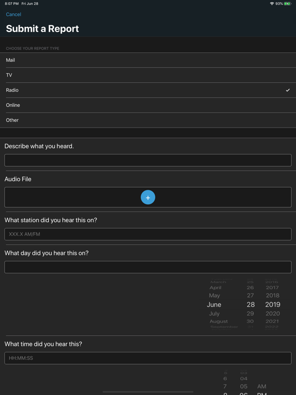
Task: Select year 2021 in date picker
Action: pos(272,321)
